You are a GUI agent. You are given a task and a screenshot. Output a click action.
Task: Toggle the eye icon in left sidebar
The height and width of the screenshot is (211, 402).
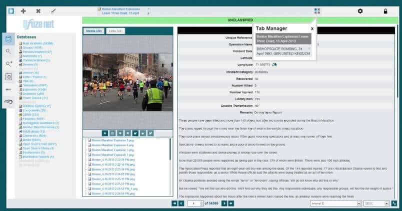pyautogui.click(x=8, y=102)
